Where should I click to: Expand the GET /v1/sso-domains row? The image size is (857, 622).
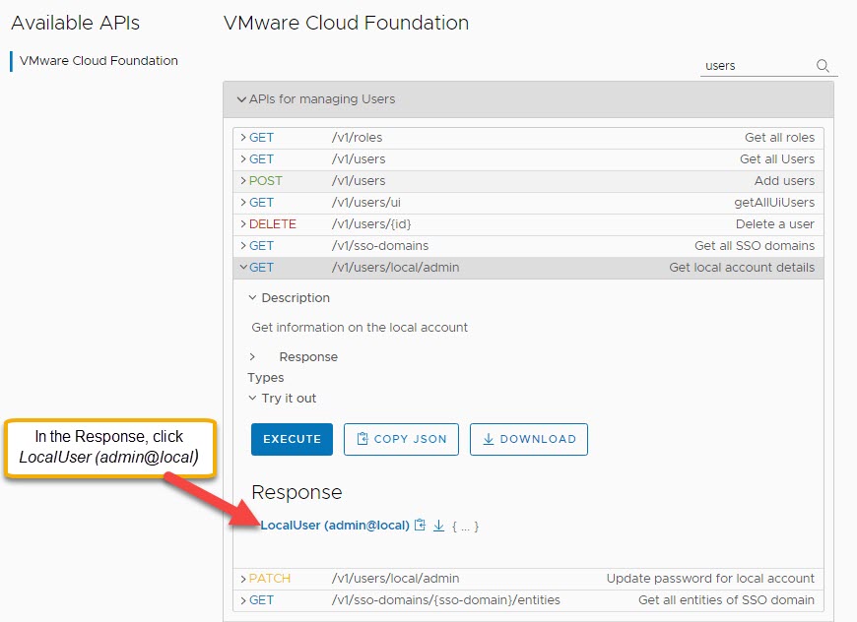243,246
